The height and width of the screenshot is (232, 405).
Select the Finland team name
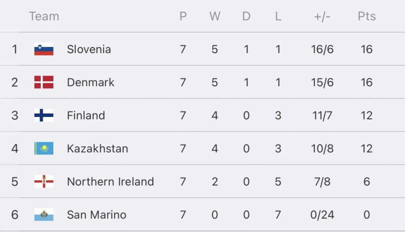point(86,115)
